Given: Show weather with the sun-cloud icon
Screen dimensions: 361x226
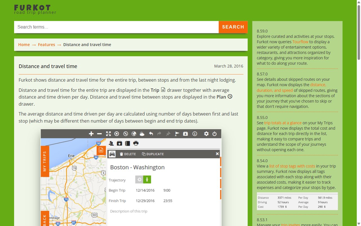Looking at the screenshot, I should click(x=142, y=134).
